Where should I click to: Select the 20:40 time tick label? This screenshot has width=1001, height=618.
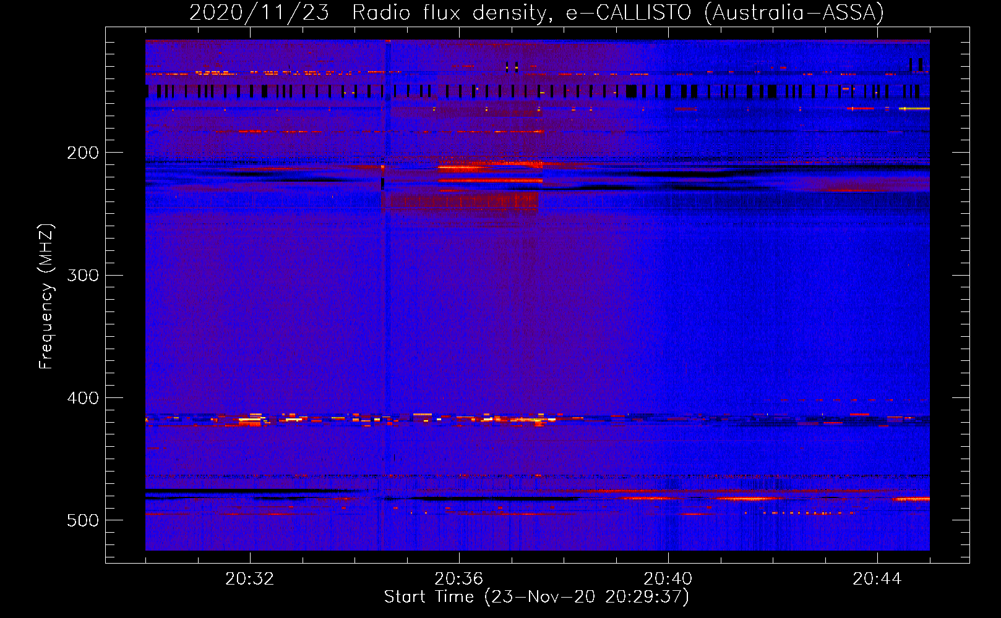tap(668, 579)
